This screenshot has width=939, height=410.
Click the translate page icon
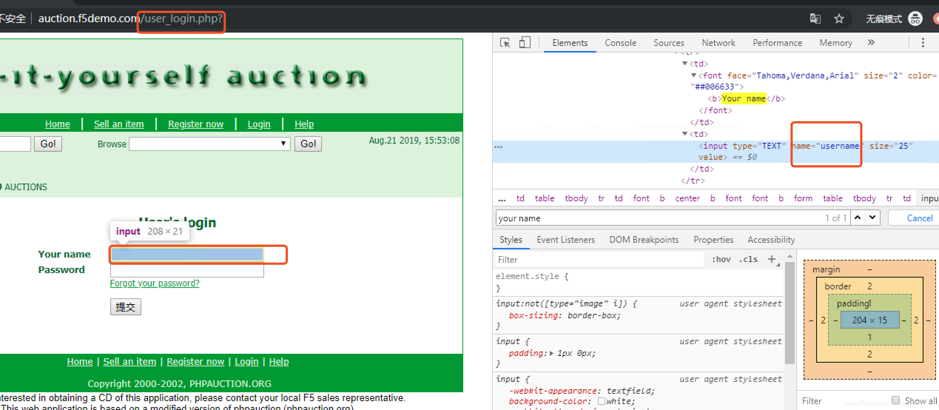pos(815,19)
